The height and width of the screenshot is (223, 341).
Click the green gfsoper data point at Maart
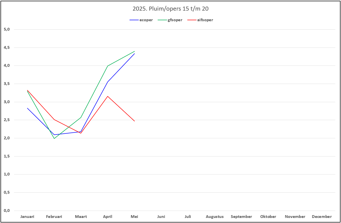(x=81, y=117)
